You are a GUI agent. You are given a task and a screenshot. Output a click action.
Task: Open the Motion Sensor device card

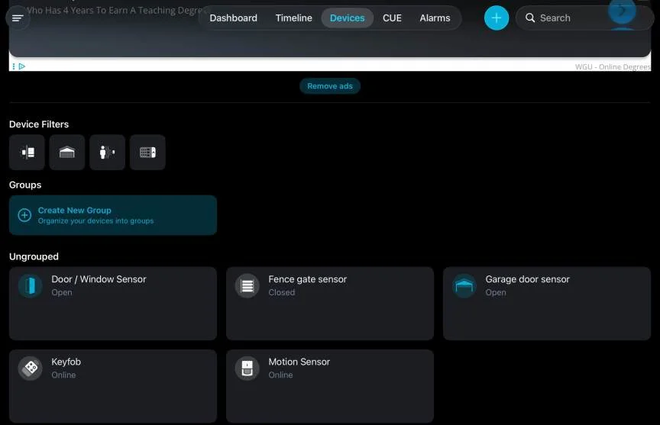tap(330, 386)
